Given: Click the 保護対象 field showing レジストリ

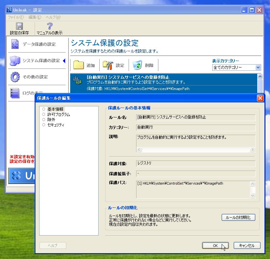Looking at the screenshot, I should pyautogui.click(x=196, y=163).
